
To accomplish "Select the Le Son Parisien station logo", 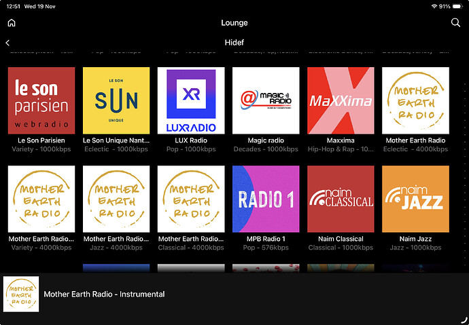I will tap(41, 100).
